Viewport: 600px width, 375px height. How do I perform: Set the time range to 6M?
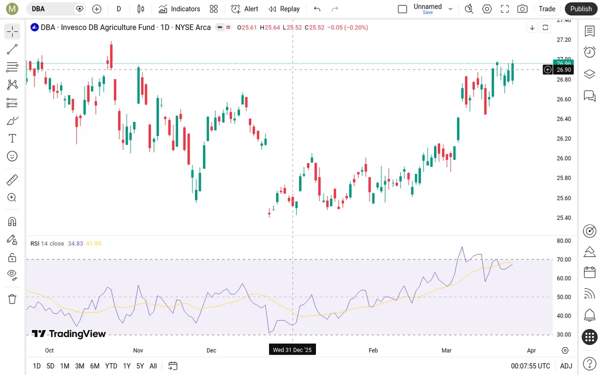pyautogui.click(x=95, y=366)
